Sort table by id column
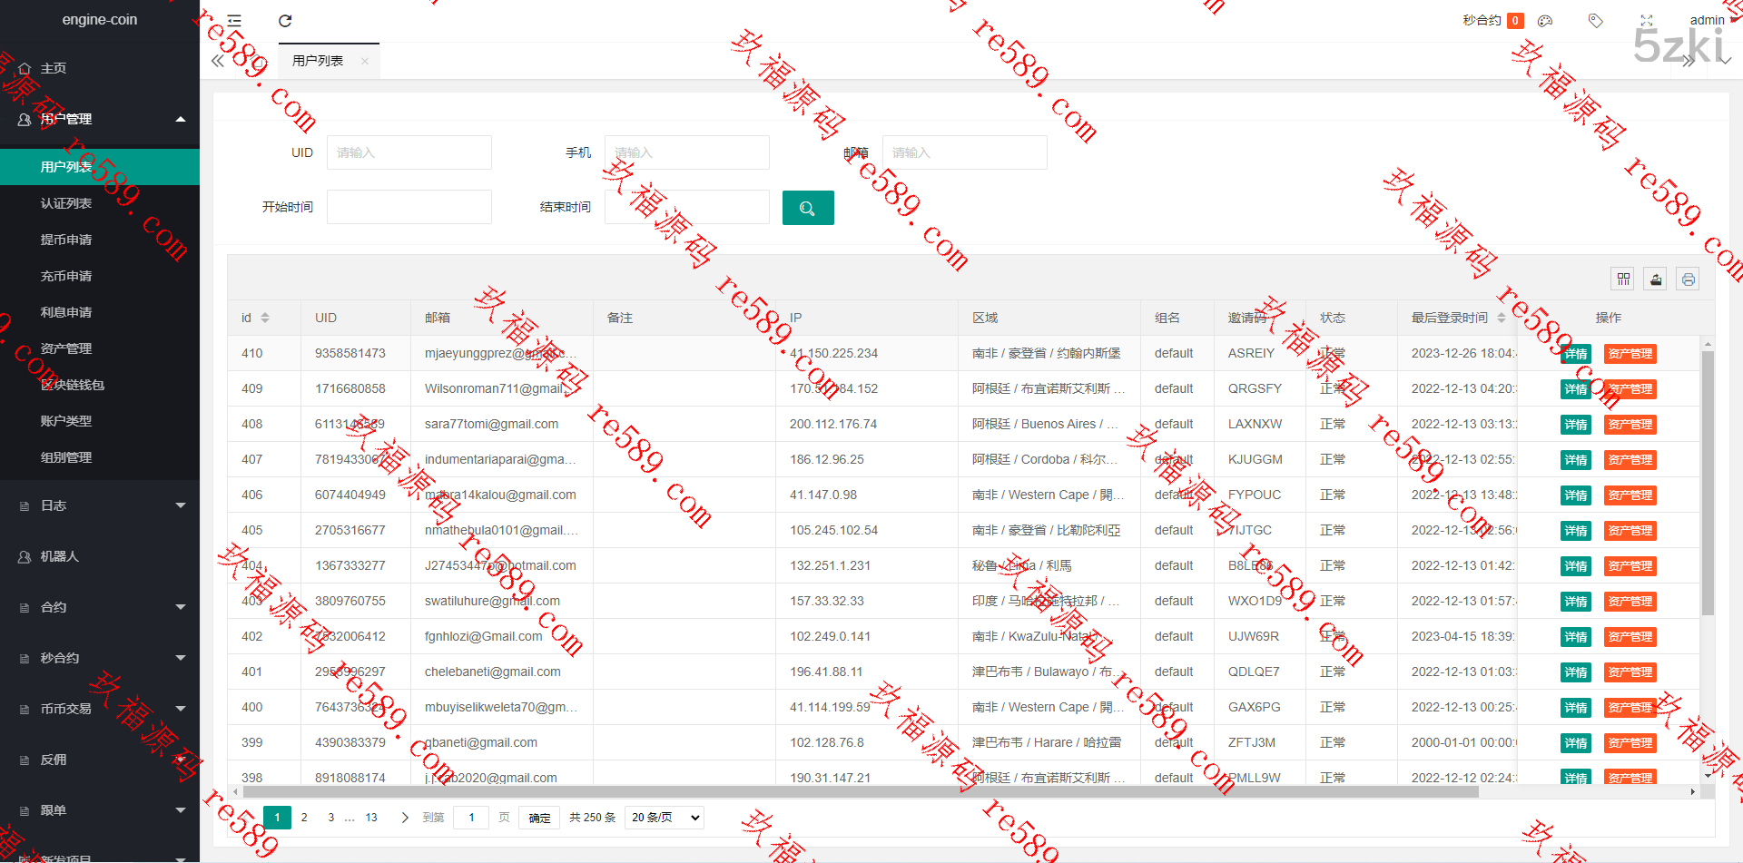Viewport: 1743px width, 863px height. 265,318
